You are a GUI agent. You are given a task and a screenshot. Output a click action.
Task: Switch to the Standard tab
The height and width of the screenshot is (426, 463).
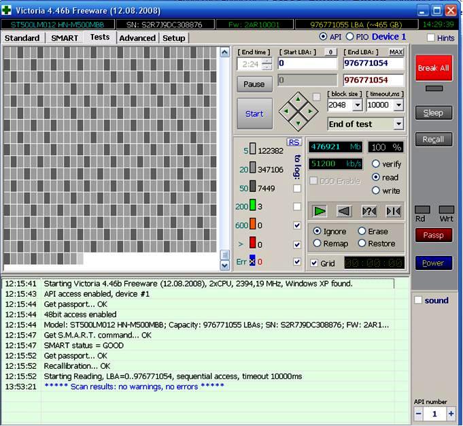pyautogui.click(x=22, y=38)
